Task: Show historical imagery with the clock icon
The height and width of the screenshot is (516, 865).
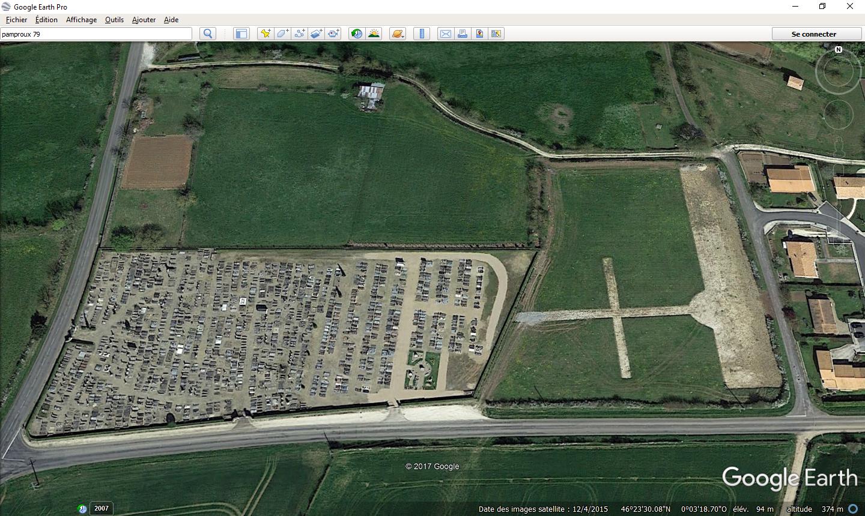Action: click(x=357, y=34)
